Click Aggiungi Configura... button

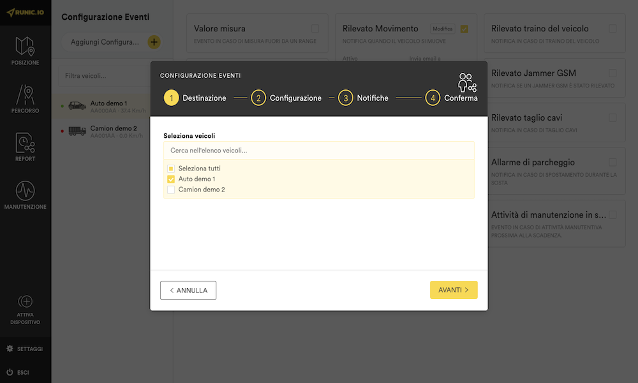111,42
